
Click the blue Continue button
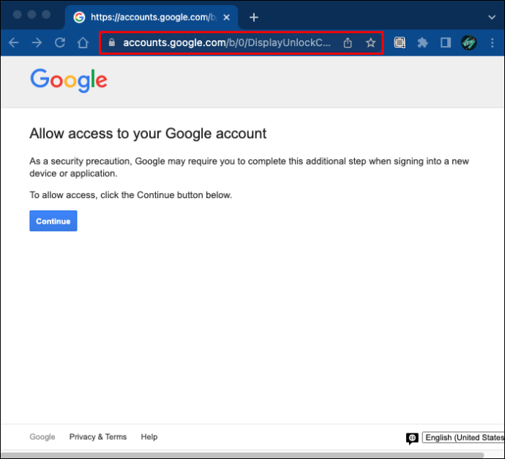(x=53, y=221)
